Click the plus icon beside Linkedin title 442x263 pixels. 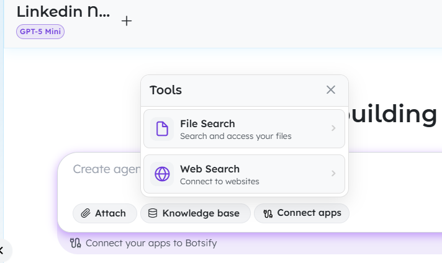pos(127,21)
